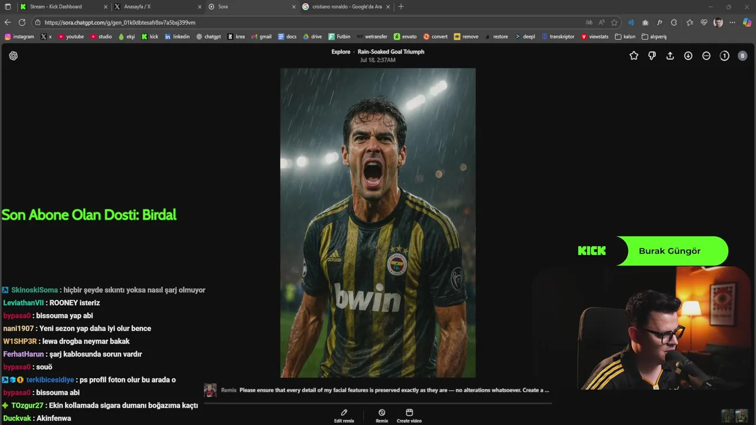
Task: Open viewstats bookmark
Action: click(595, 37)
